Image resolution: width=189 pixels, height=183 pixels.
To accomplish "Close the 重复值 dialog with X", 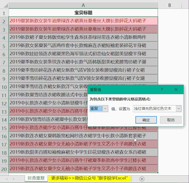I will point(176,89).
